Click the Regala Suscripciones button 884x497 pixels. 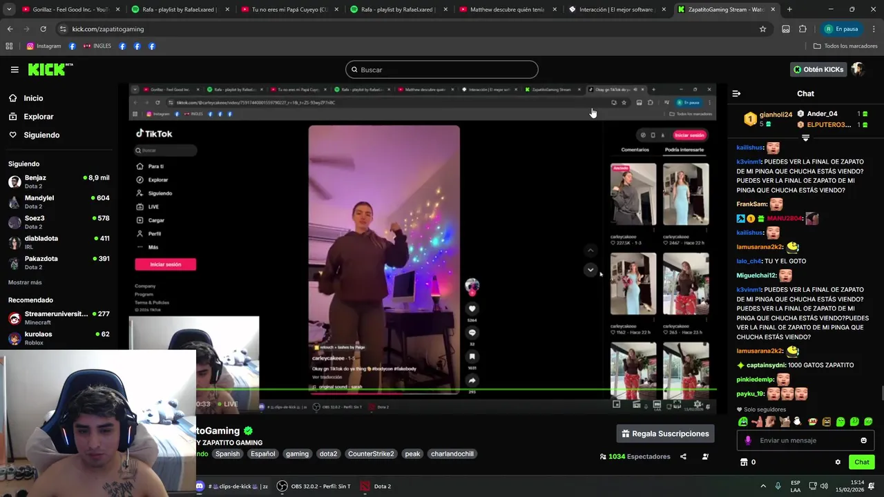tap(665, 433)
